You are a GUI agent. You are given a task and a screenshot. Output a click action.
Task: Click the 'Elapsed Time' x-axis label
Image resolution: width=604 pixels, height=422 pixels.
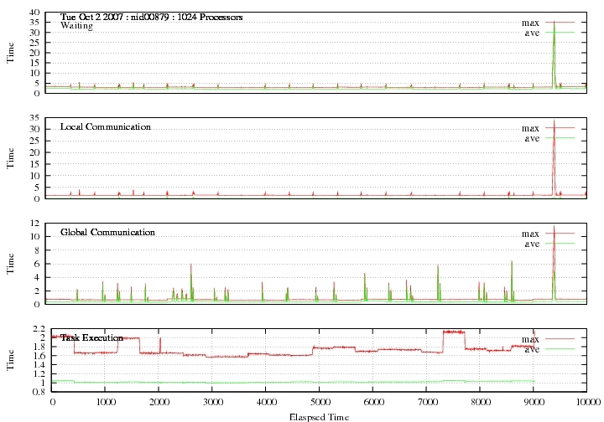coord(319,417)
